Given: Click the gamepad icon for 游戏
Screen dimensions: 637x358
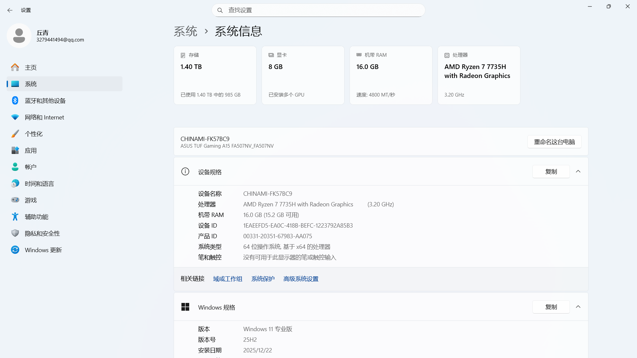Looking at the screenshot, I should point(15,200).
